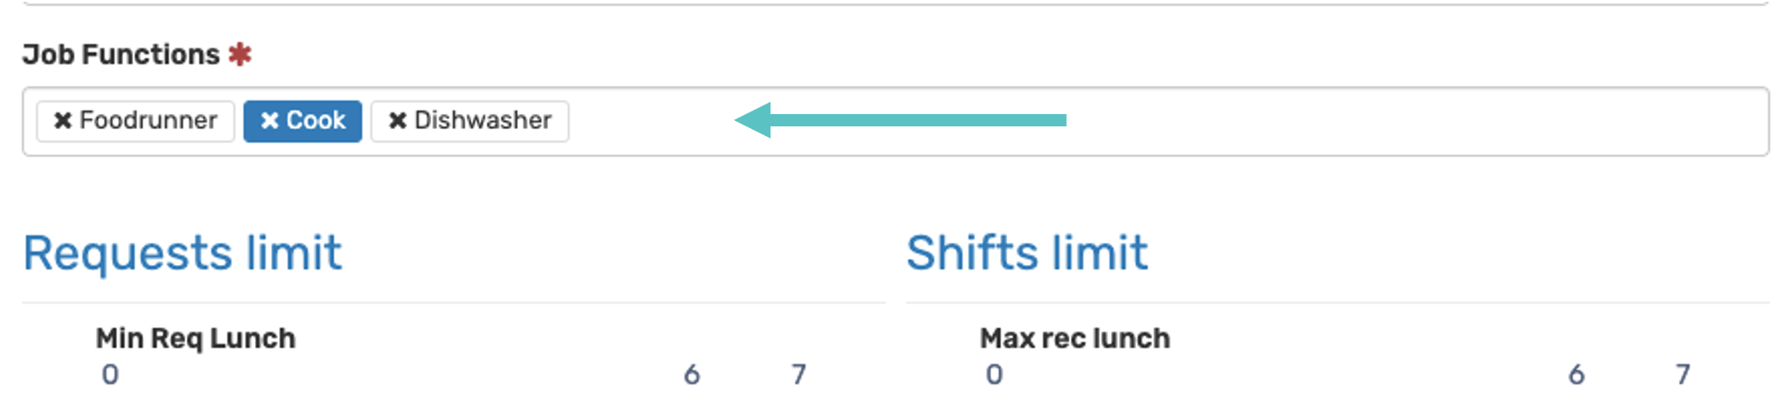Screen dimensions: 1790x394
Task: Remove the Foodrunner job function tag
Action: click(62, 120)
